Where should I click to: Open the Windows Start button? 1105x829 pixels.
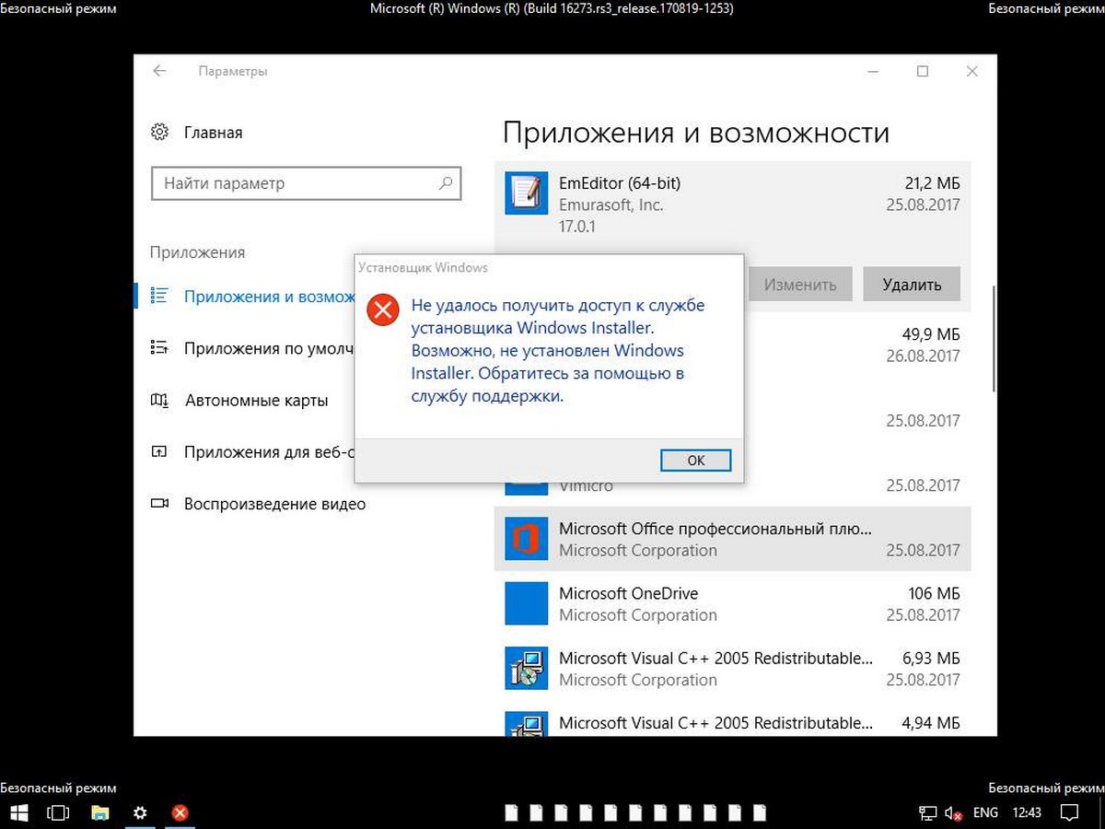coord(18,812)
